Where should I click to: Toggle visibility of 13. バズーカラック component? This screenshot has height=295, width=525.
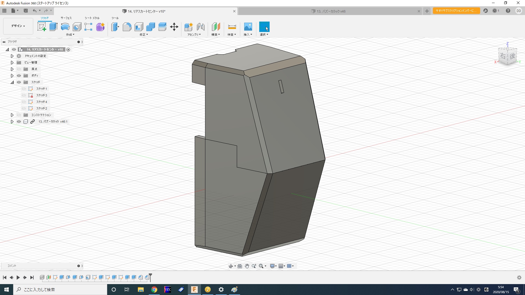click(x=19, y=122)
